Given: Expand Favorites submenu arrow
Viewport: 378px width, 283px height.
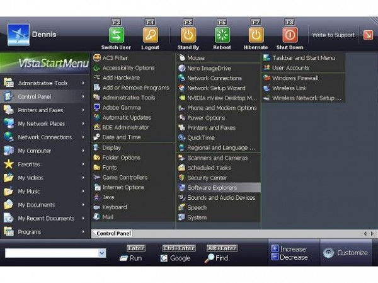Looking at the screenshot, I should [83, 164].
